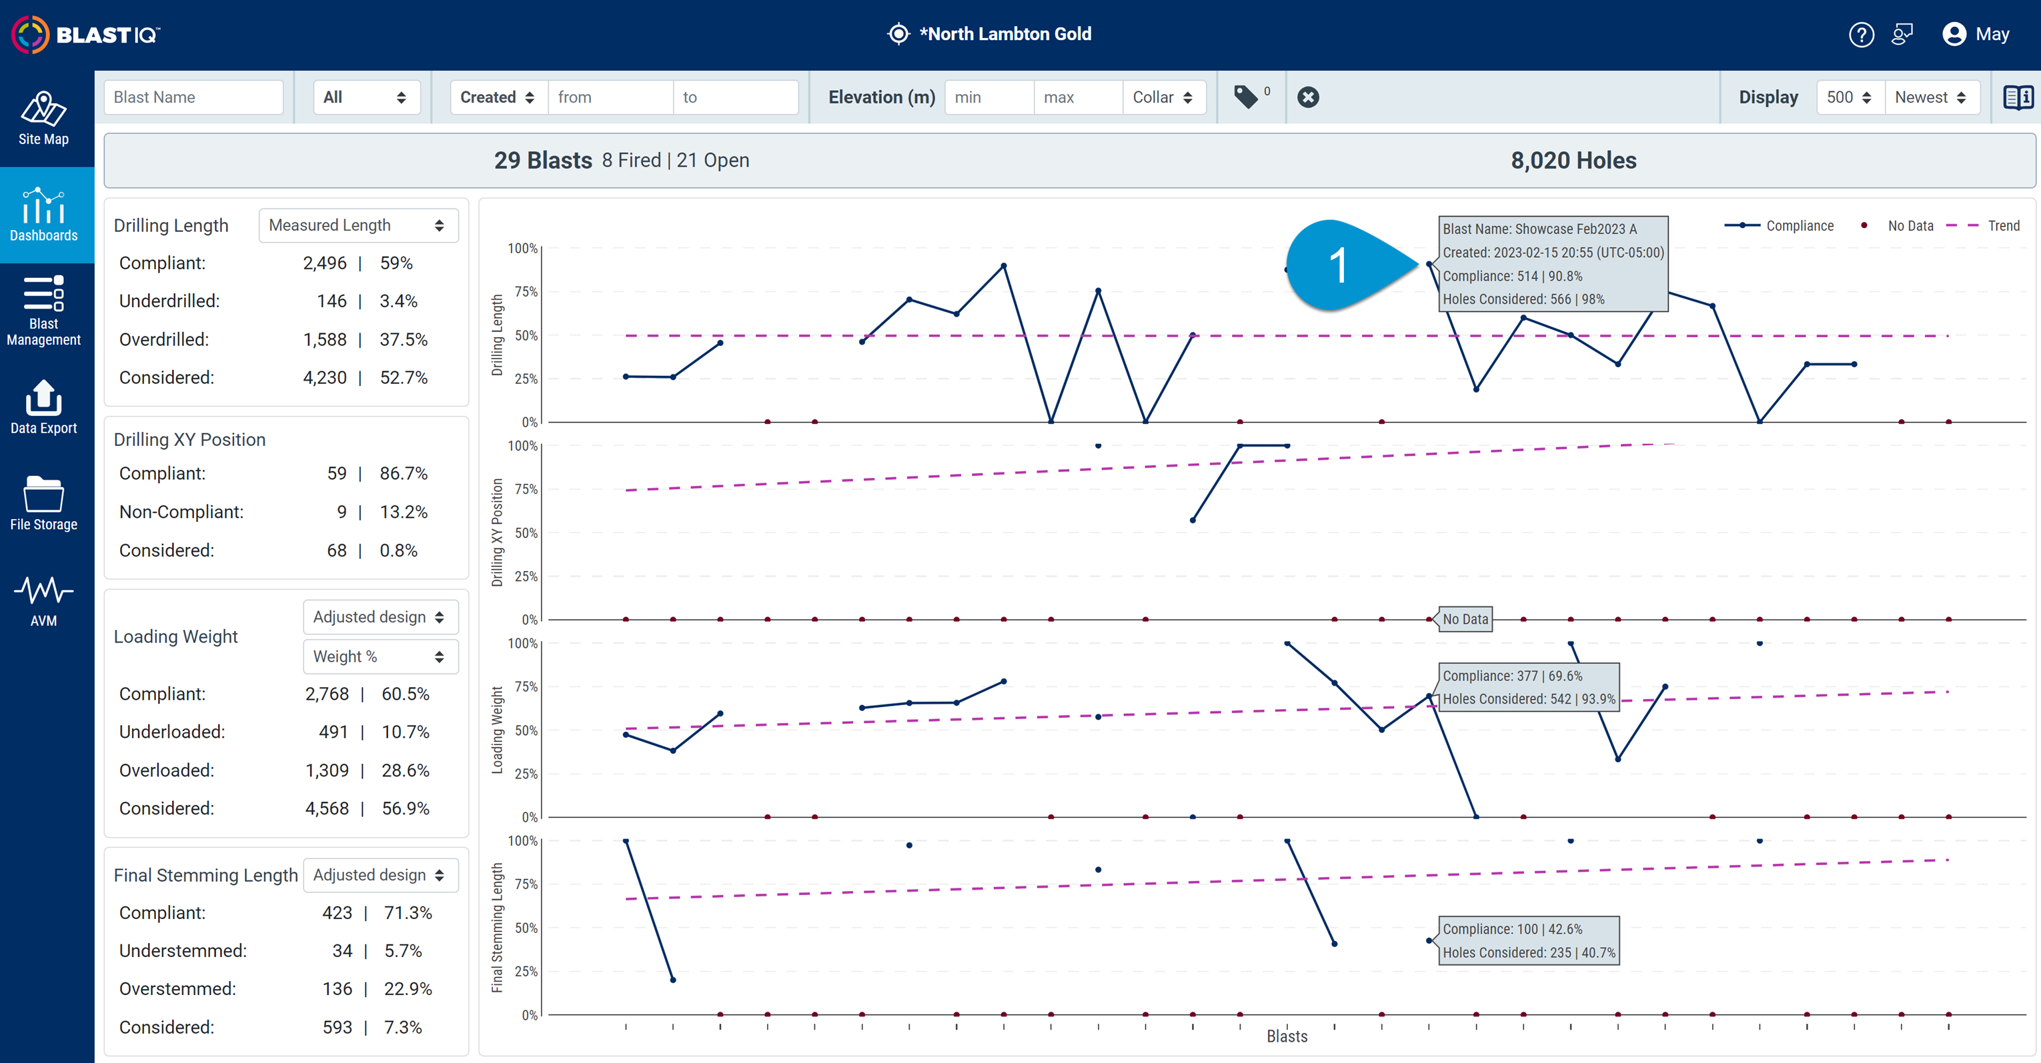Clear all filters with the X icon
2041x1063 pixels.
[1308, 97]
